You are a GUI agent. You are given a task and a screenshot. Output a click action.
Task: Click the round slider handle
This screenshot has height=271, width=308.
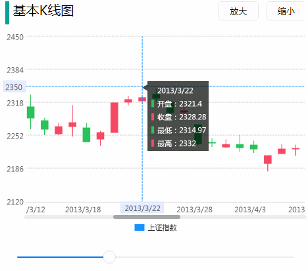[109, 257]
